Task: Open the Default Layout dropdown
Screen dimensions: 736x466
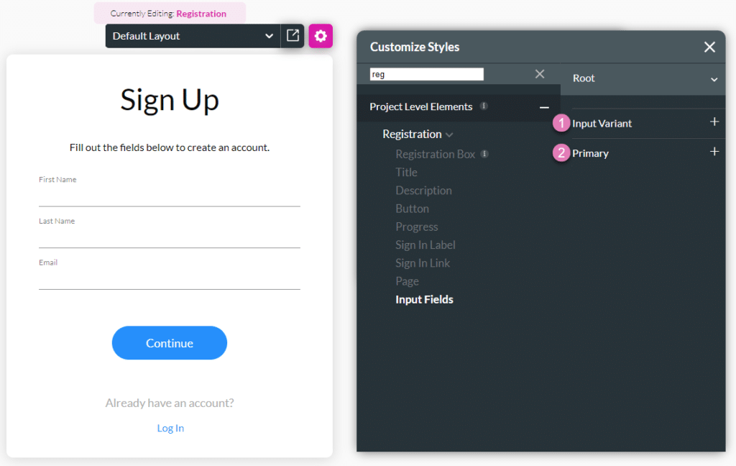Action: [x=193, y=36]
